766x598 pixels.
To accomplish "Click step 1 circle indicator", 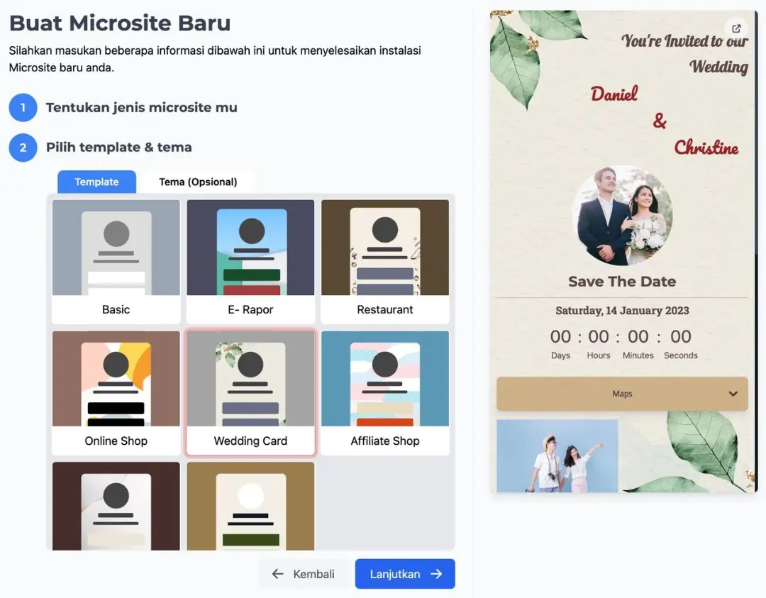I will tap(23, 108).
